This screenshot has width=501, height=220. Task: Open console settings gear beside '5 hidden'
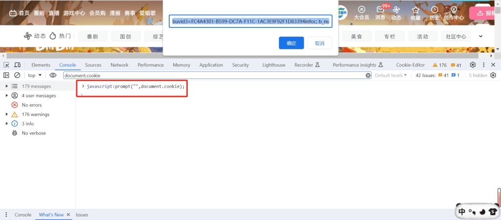tap(493, 75)
